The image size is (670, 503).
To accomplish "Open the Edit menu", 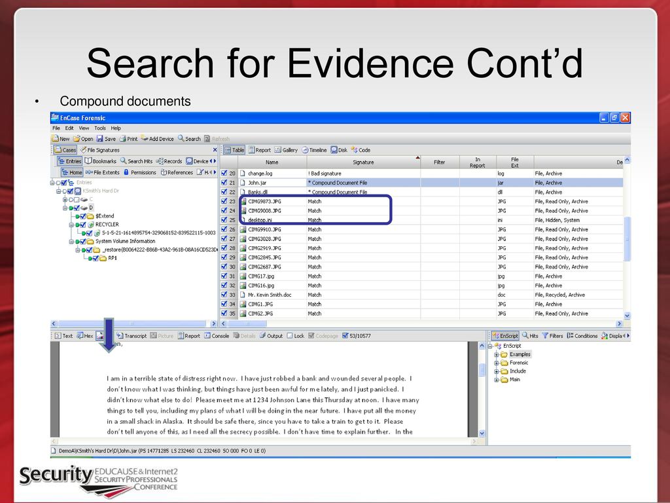I will [69, 128].
